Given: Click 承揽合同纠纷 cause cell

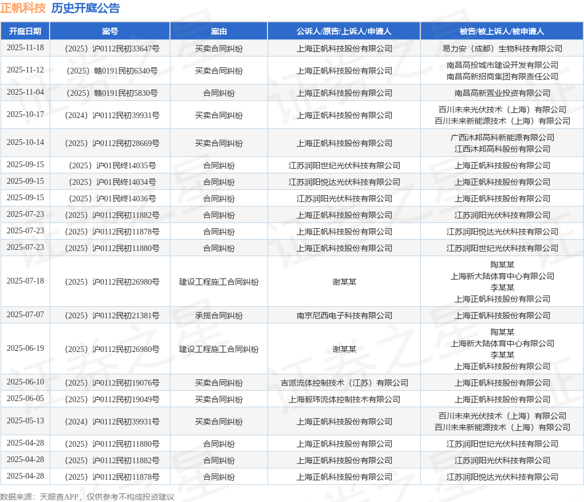Looking at the screenshot, I should (218, 315).
